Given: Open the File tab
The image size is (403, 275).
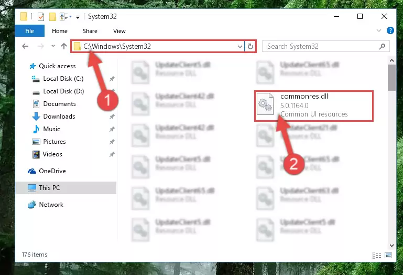Looking at the screenshot, I should [29, 31].
